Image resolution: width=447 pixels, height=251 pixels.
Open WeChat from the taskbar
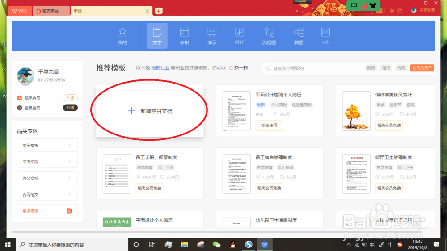[x=216, y=244]
